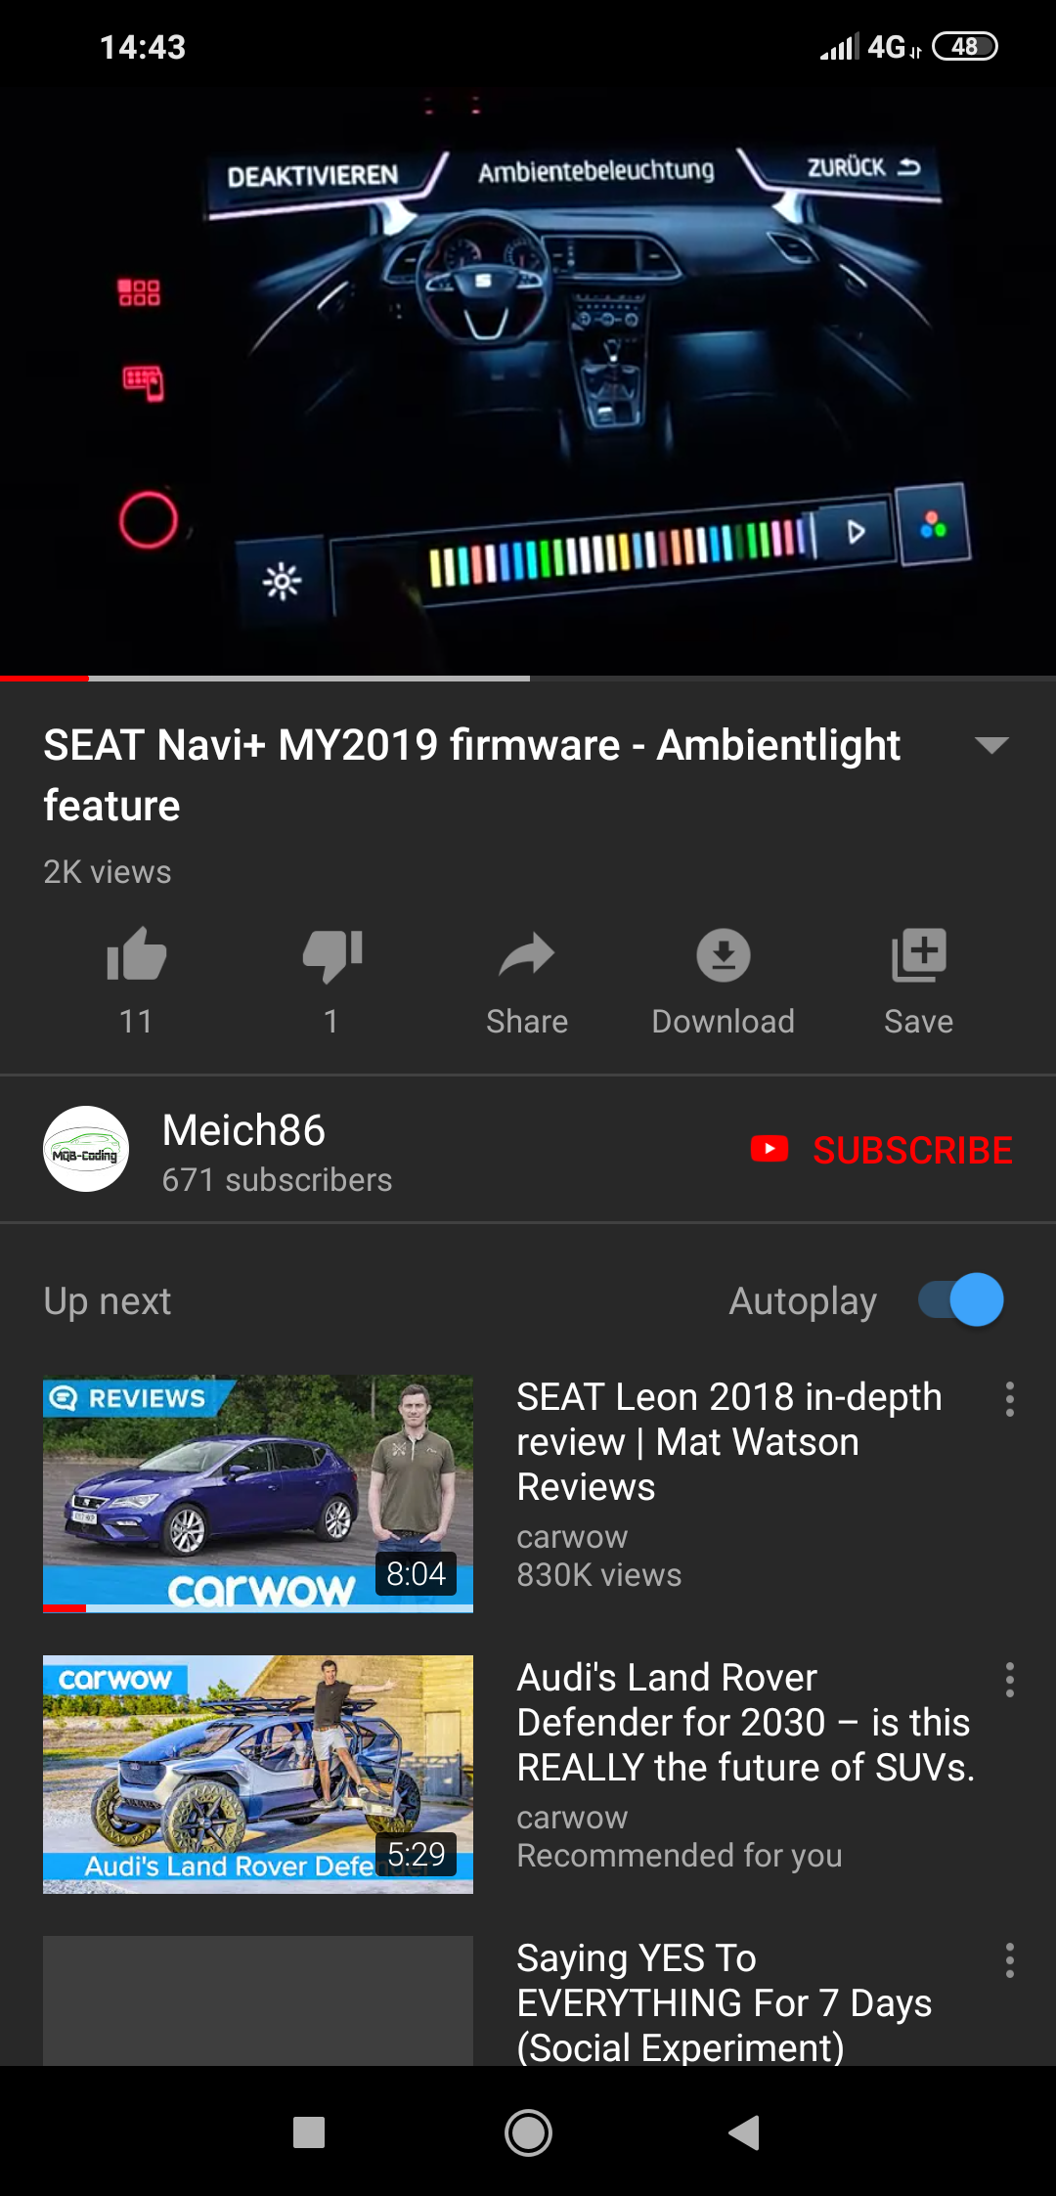Screen dimensions: 1056x2196
Task: Expand the video description arrow
Action: click(991, 745)
